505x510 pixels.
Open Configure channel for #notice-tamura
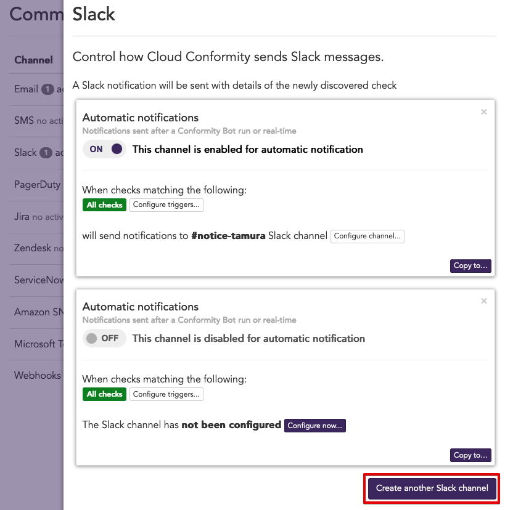(x=367, y=236)
